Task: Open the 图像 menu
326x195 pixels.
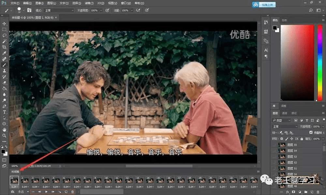Action: 39,3
